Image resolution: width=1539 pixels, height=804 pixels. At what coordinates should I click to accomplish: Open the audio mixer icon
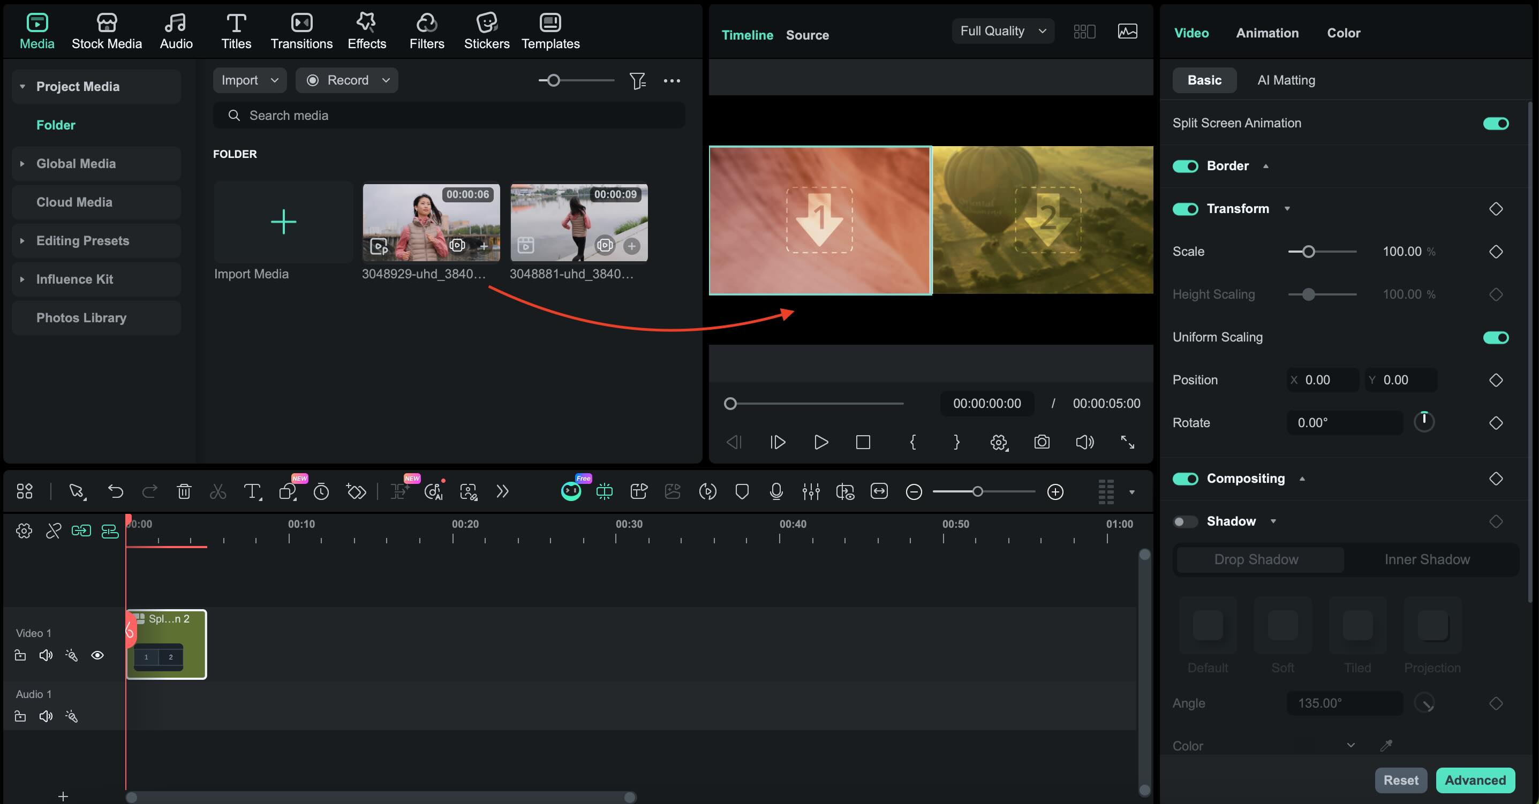point(811,491)
